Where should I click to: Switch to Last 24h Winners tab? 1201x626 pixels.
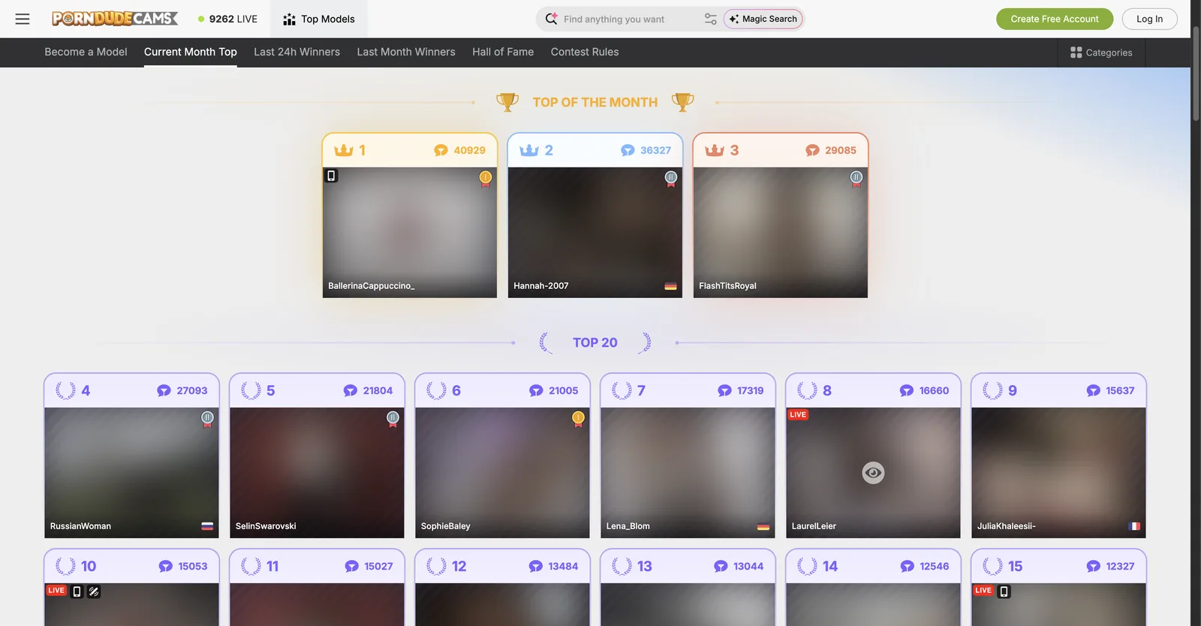(x=296, y=52)
